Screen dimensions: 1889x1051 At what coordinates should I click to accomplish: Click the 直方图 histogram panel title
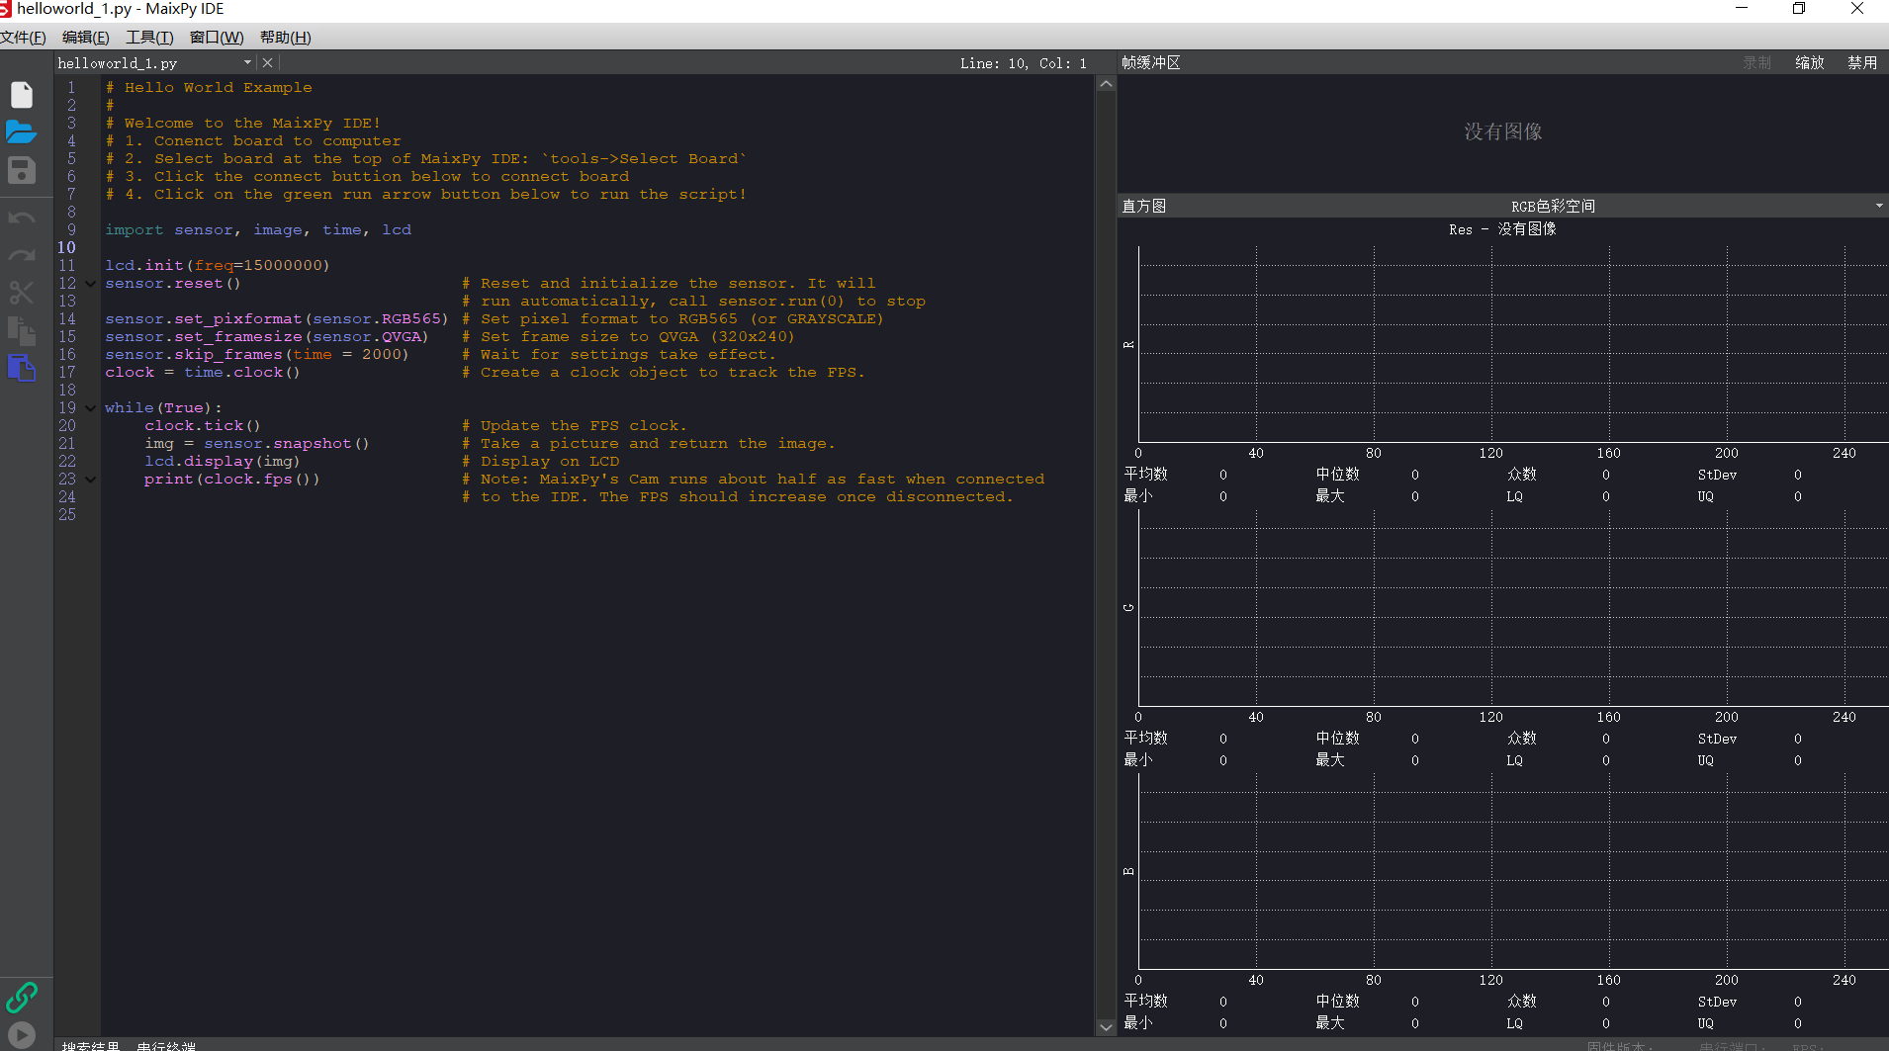tap(1144, 206)
